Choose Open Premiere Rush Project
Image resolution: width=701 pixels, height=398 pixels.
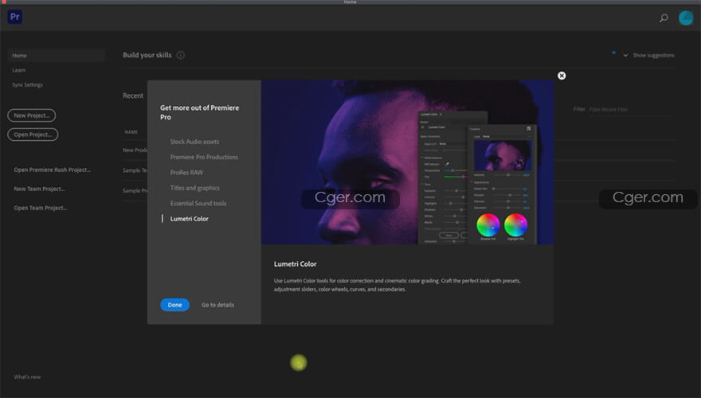(52, 170)
